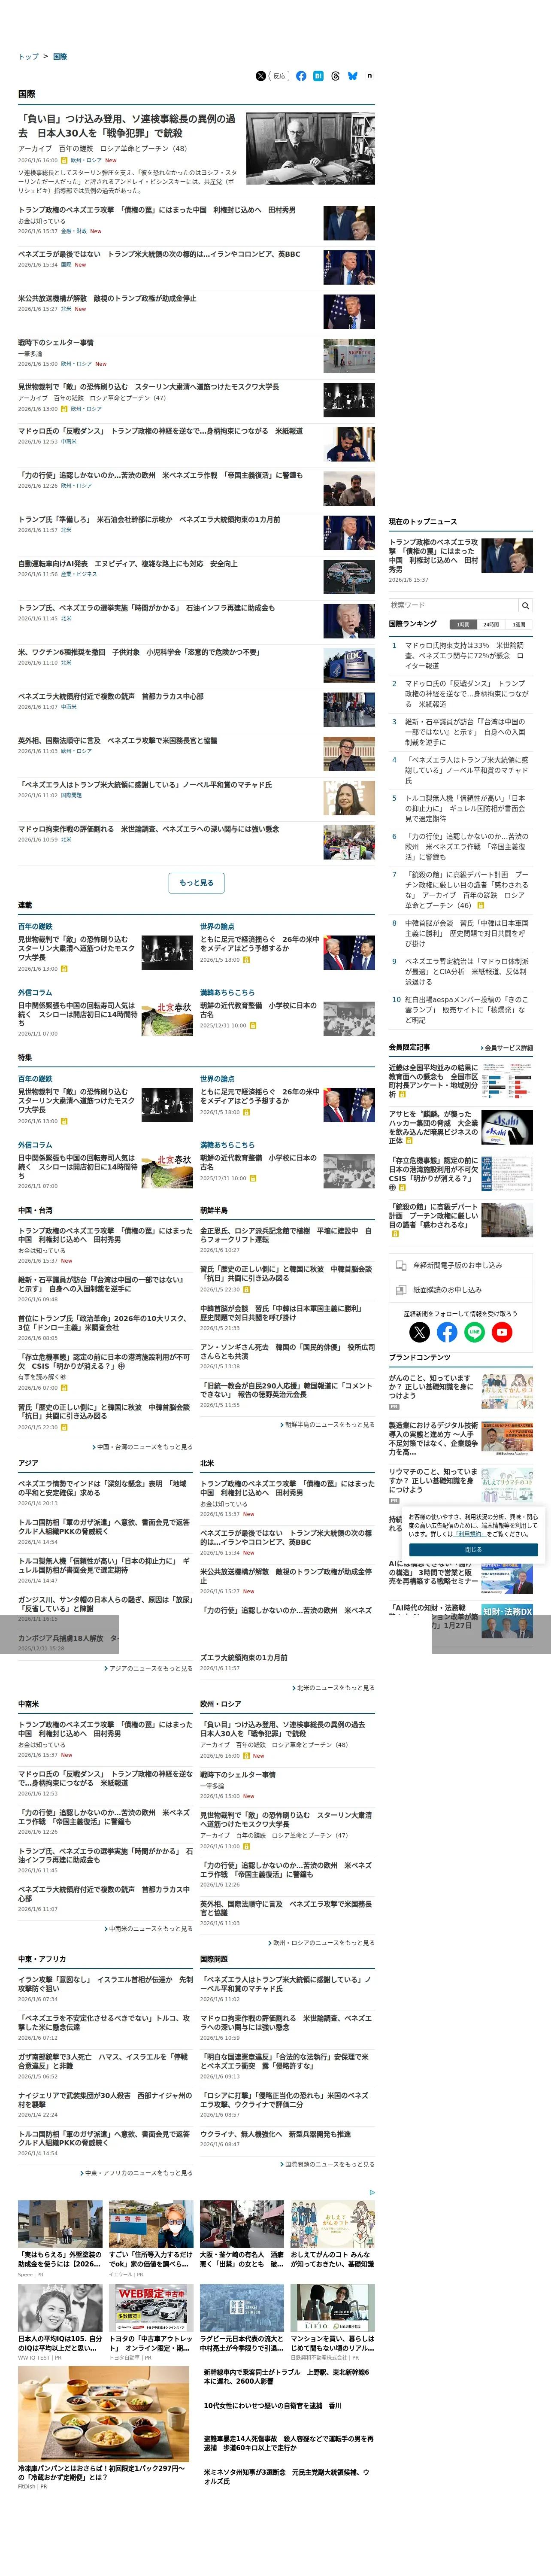Open member article アサヒを「脅迫」が襲った
The width and height of the screenshot is (551, 2576).
(x=433, y=1127)
